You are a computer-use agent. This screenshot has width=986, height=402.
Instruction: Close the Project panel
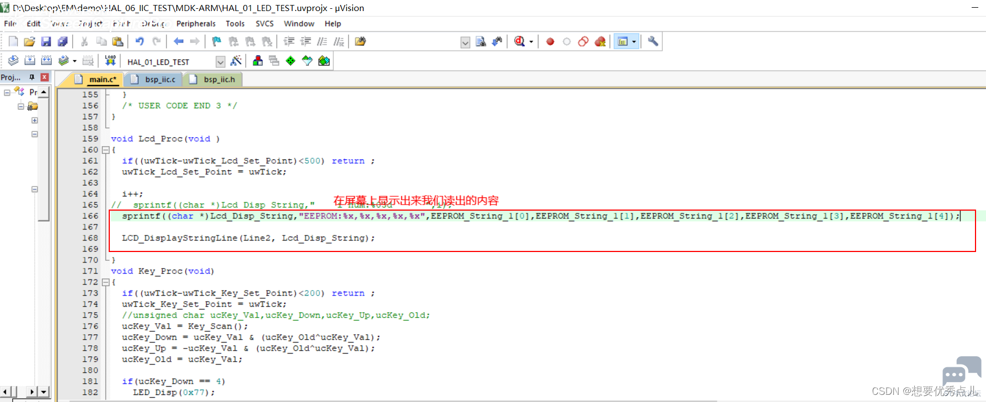pyautogui.click(x=45, y=77)
